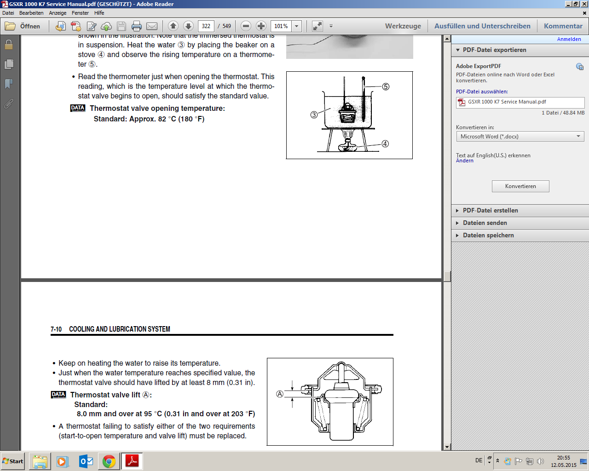Click the document scrollbar down arrow
This screenshot has width=589, height=471.
coord(447,447)
